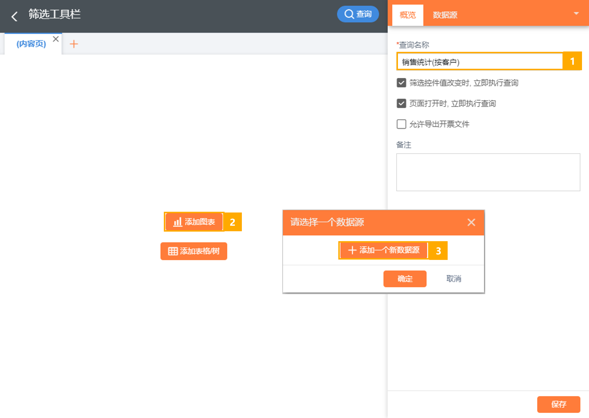Click the 保存 button

558,404
